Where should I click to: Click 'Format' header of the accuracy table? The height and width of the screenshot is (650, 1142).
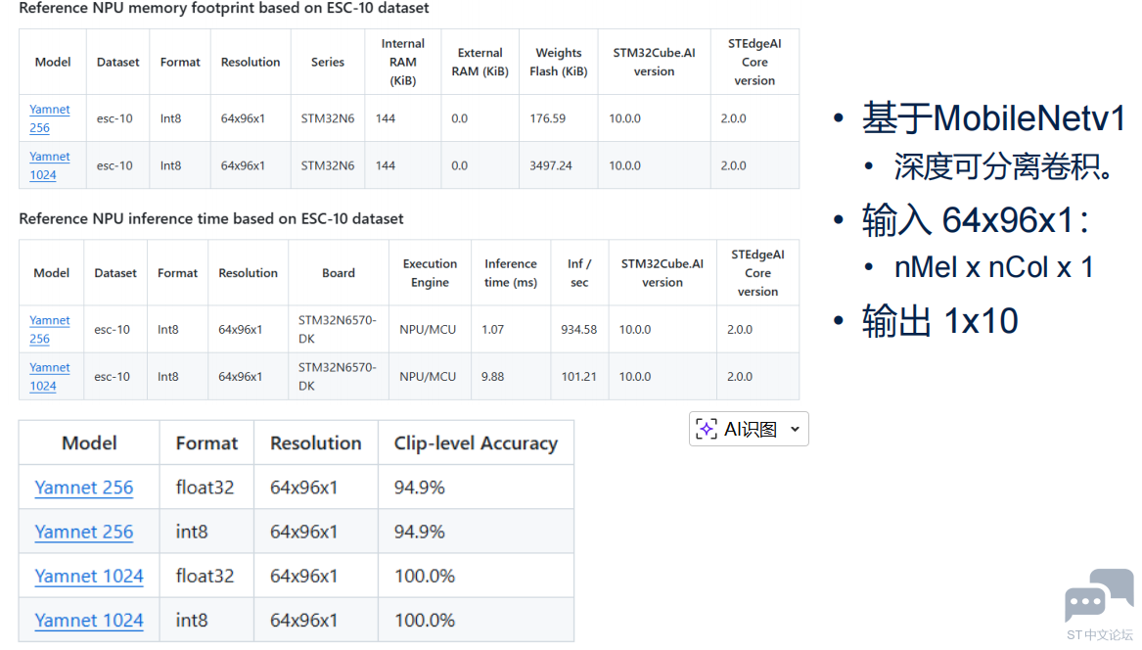tap(206, 443)
